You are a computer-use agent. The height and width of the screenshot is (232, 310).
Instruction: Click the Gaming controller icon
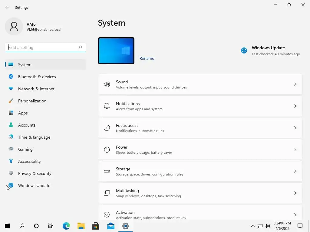[11, 149]
